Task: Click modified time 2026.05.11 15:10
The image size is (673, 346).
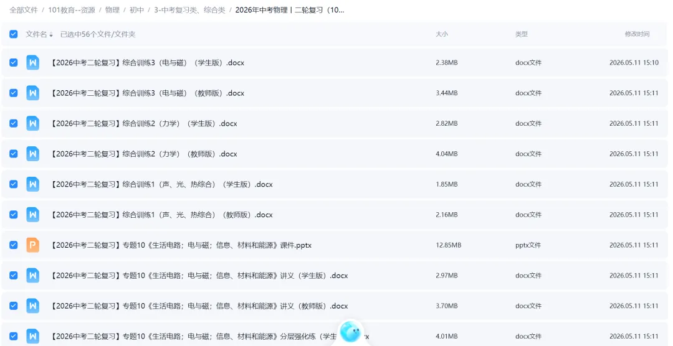Action: click(634, 63)
